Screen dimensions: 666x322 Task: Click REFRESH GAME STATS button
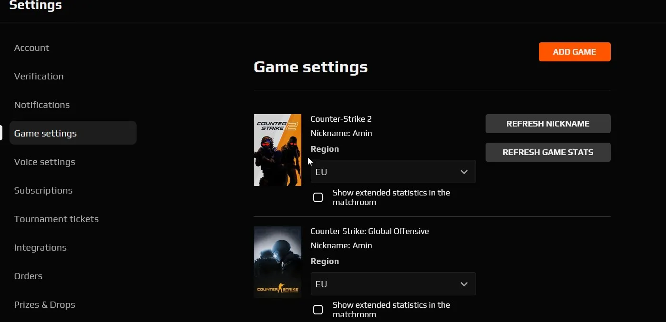(x=548, y=152)
